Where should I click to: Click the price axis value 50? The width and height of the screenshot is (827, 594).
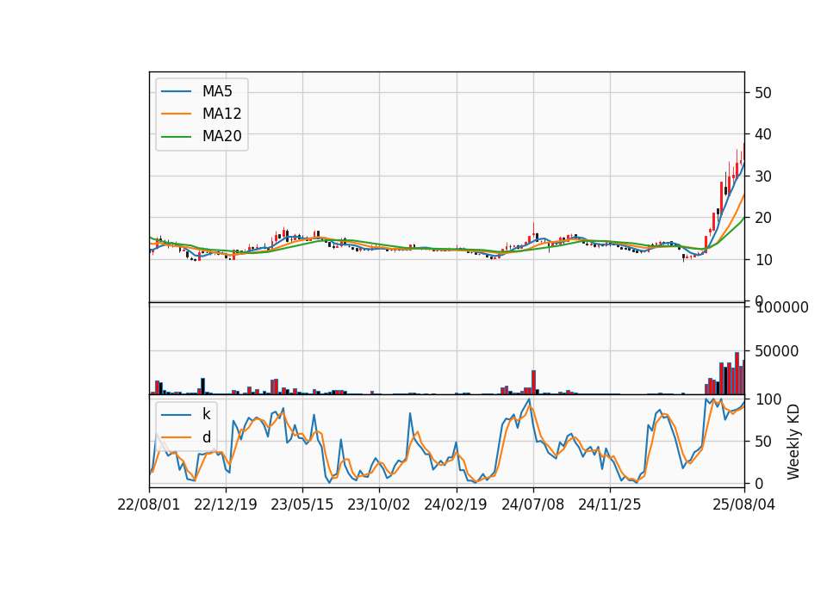pyautogui.click(x=763, y=93)
